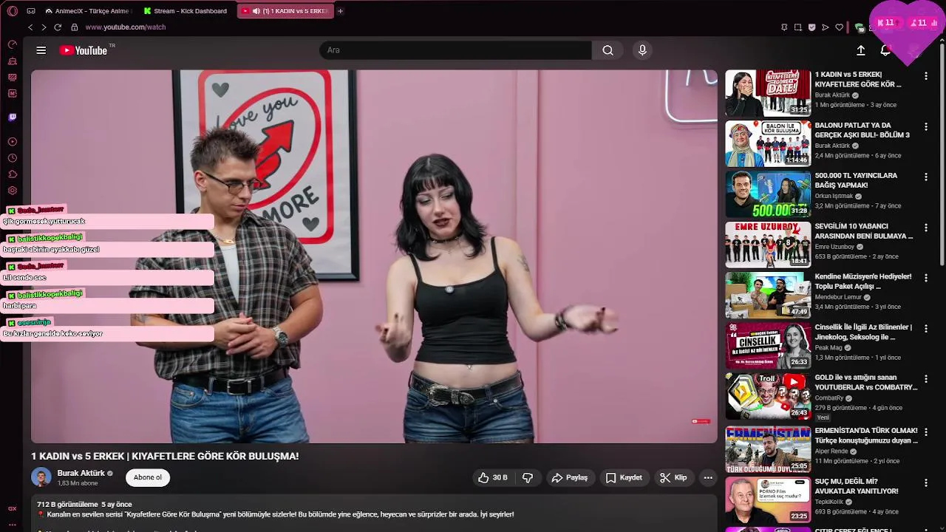Open YouTube notifications bell
946x532 pixels.
(x=885, y=50)
